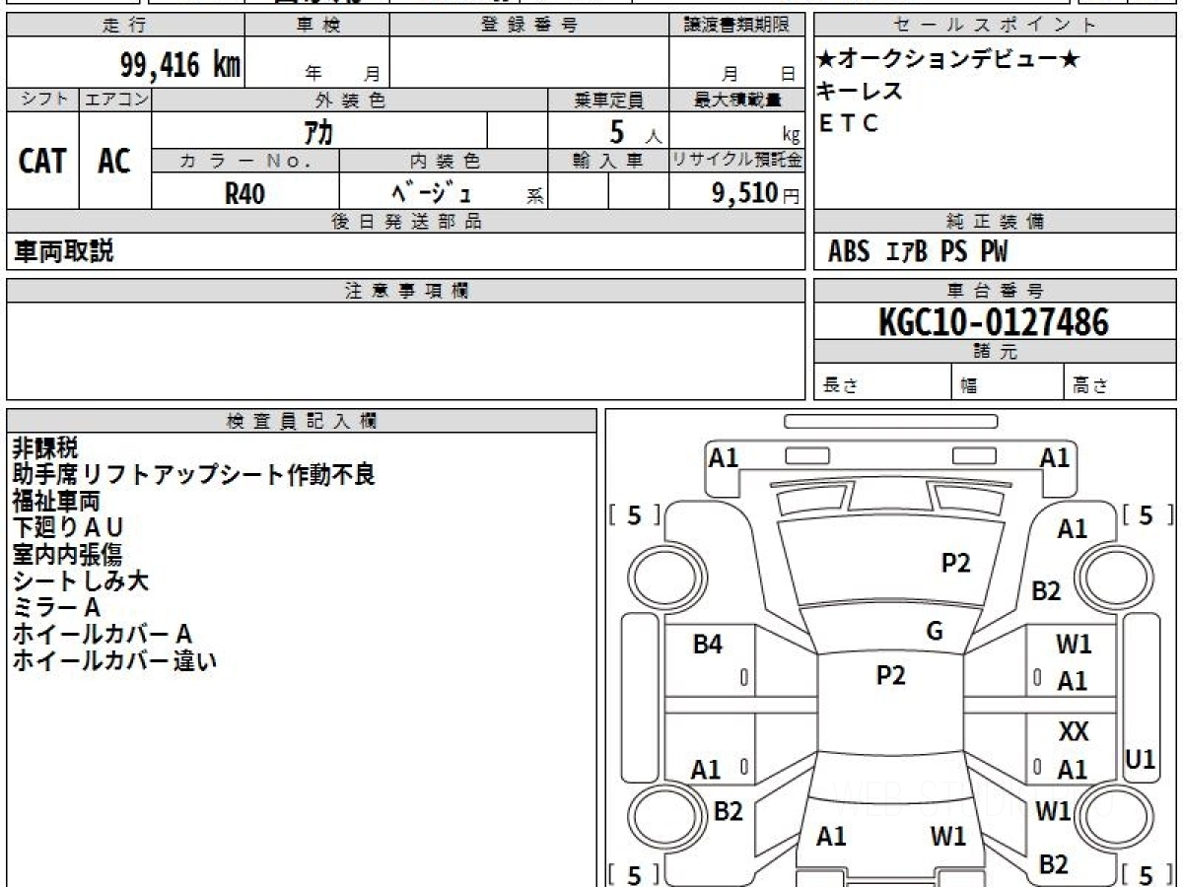Click the 車検 header cell

(317, 25)
